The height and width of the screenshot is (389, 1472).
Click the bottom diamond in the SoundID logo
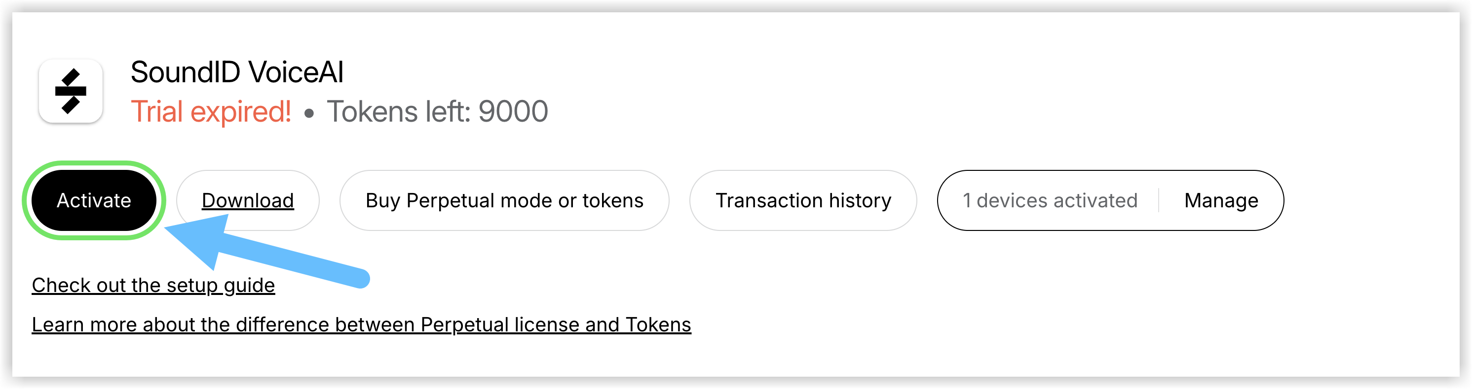point(70,105)
